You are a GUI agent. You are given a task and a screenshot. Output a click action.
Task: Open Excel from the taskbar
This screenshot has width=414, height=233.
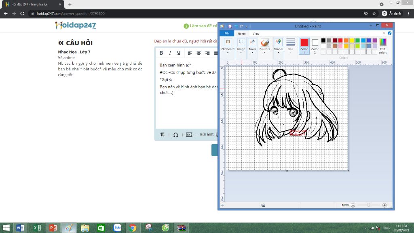click(37, 228)
